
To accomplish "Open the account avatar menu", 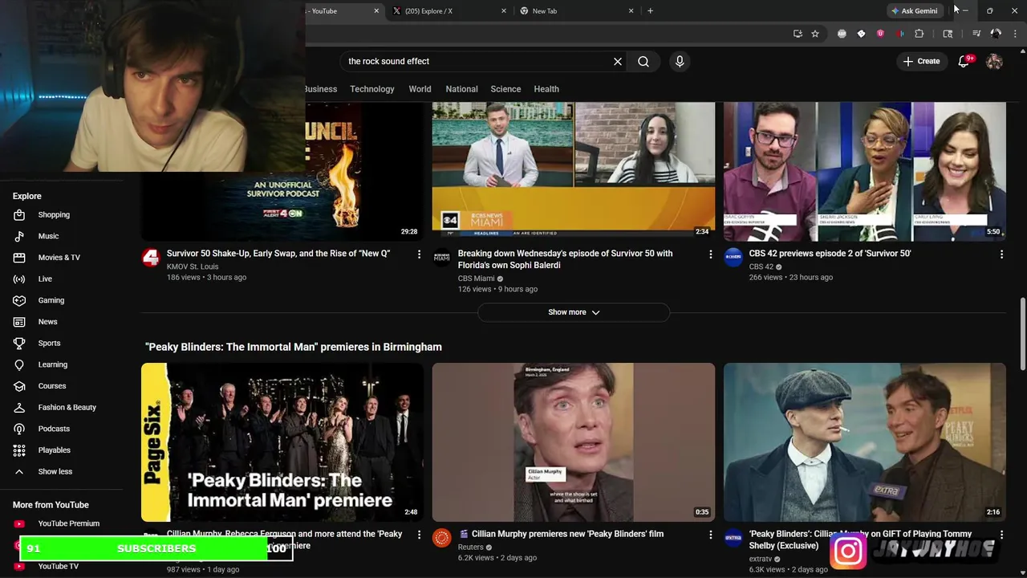I will [x=994, y=61].
